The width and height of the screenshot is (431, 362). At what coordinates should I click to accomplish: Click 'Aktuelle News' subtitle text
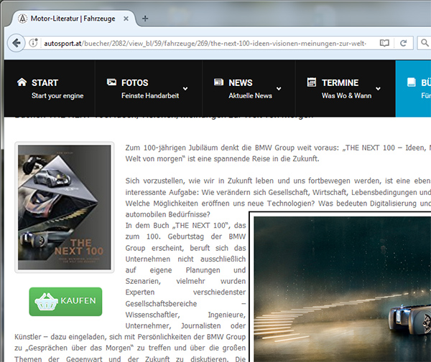pyautogui.click(x=251, y=96)
